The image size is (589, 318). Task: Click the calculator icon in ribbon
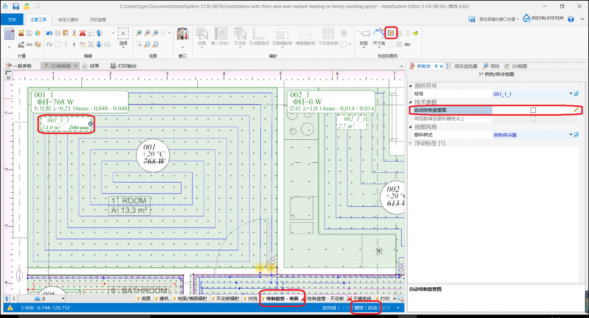point(9,34)
